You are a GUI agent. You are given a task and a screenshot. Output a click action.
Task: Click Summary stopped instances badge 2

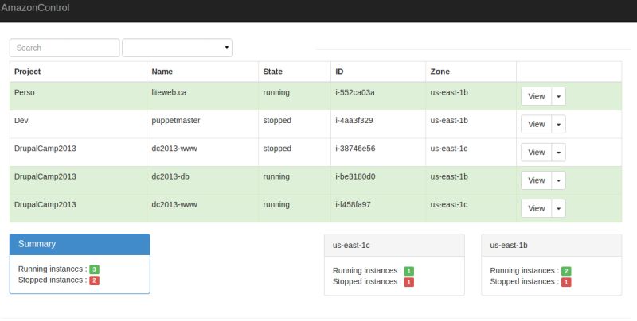(94, 280)
